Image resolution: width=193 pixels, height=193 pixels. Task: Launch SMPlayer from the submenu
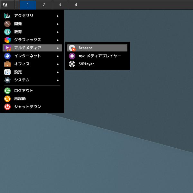97,64
